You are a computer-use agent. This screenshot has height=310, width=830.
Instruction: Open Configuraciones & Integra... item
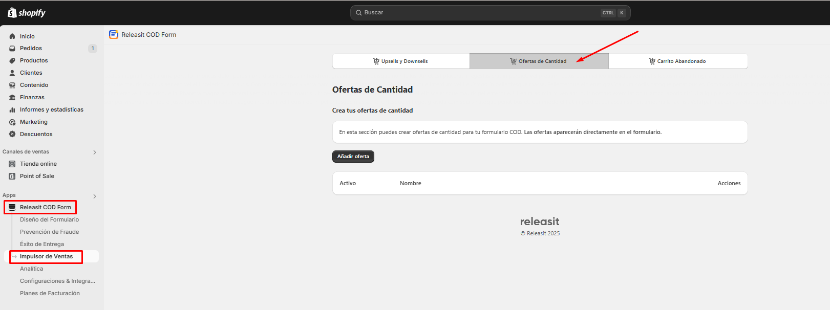point(57,281)
